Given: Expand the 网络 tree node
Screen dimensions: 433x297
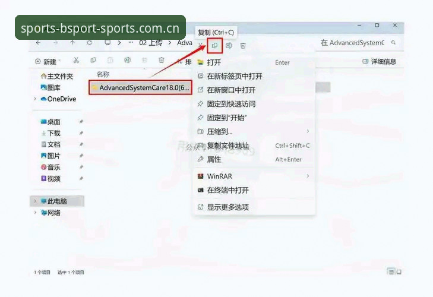Looking at the screenshot, I should (x=35, y=212).
